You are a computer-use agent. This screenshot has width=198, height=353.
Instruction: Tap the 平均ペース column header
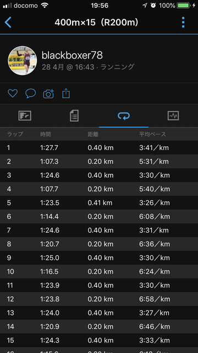point(152,134)
